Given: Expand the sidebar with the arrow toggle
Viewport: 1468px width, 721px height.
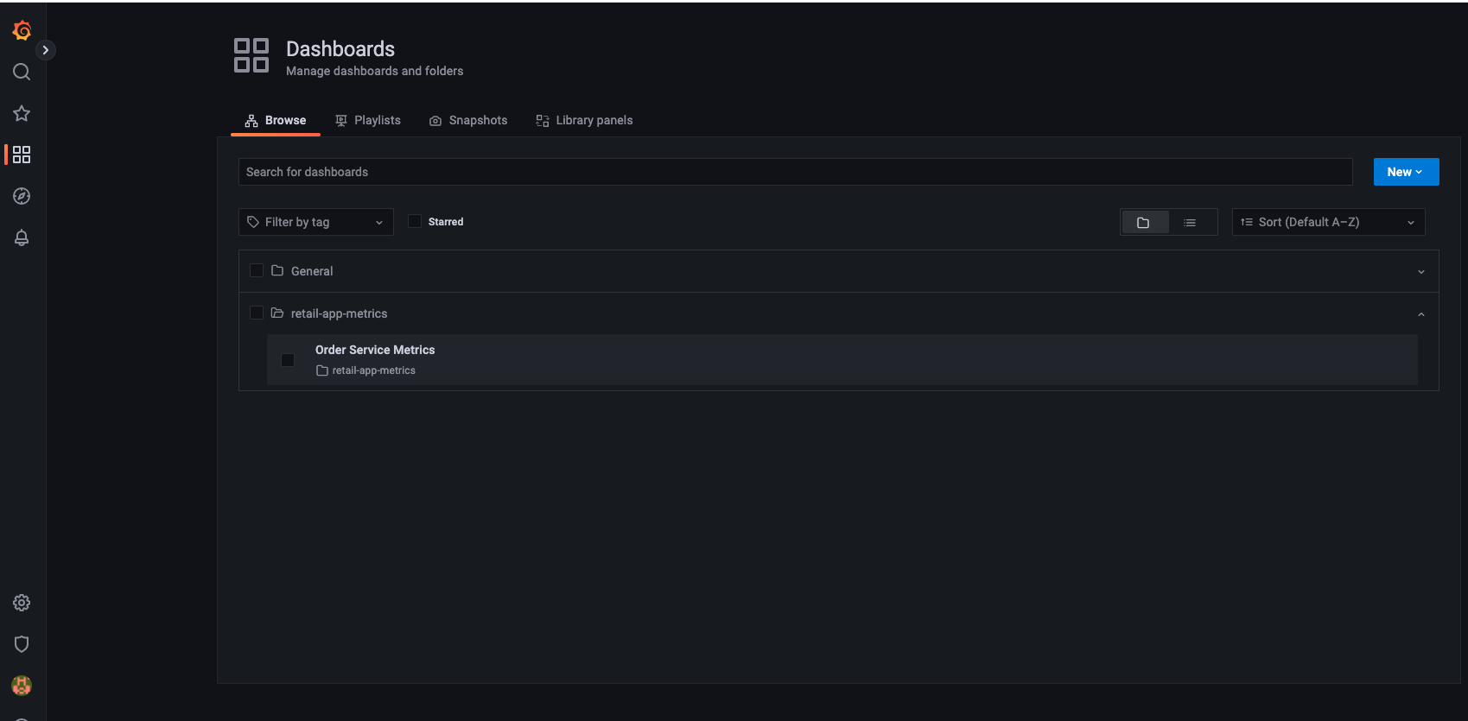Looking at the screenshot, I should [46, 50].
